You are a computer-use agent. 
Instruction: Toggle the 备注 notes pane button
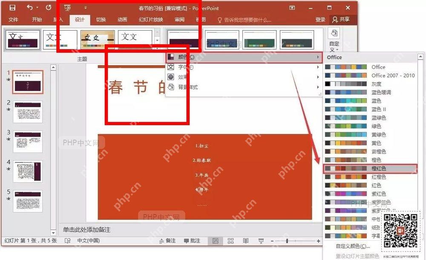(167, 241)
